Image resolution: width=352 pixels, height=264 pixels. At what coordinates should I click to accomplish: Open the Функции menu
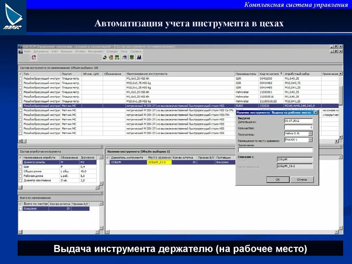coord(66,52)
